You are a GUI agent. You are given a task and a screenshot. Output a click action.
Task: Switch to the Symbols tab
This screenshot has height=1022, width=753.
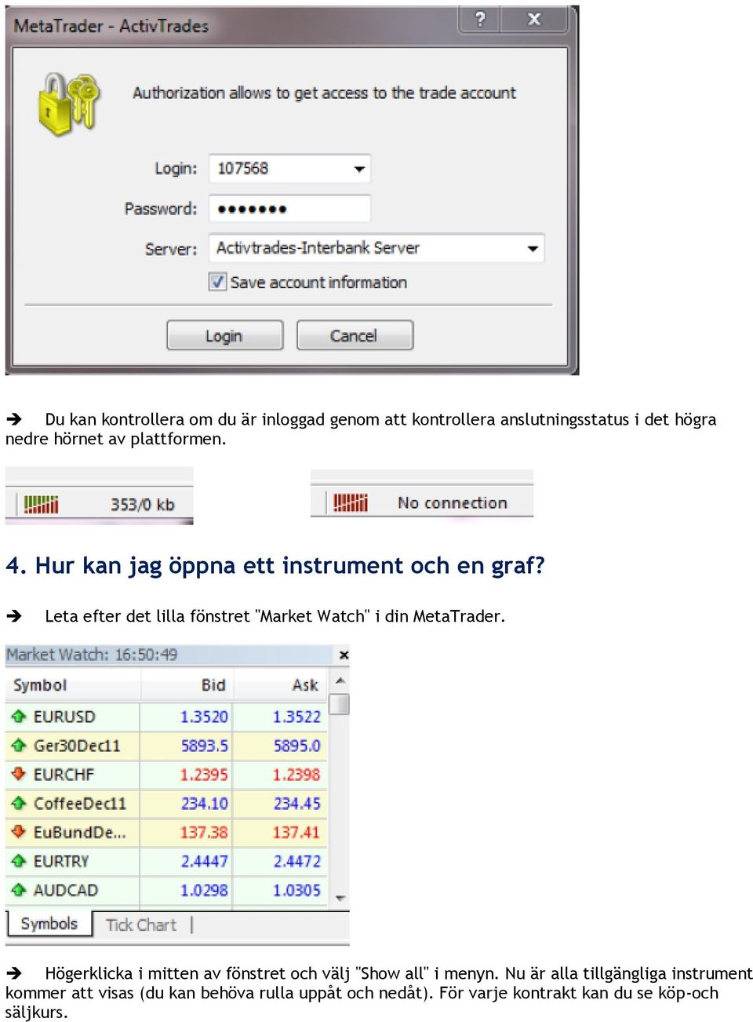49,924
